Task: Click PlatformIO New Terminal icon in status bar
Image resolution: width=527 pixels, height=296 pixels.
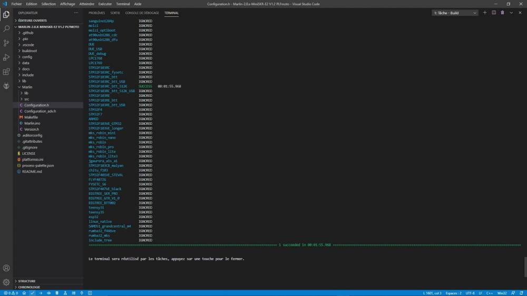Action: [90, 293]
